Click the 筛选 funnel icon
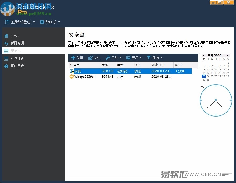Screen dimensions: 236x183 (149, 58)
